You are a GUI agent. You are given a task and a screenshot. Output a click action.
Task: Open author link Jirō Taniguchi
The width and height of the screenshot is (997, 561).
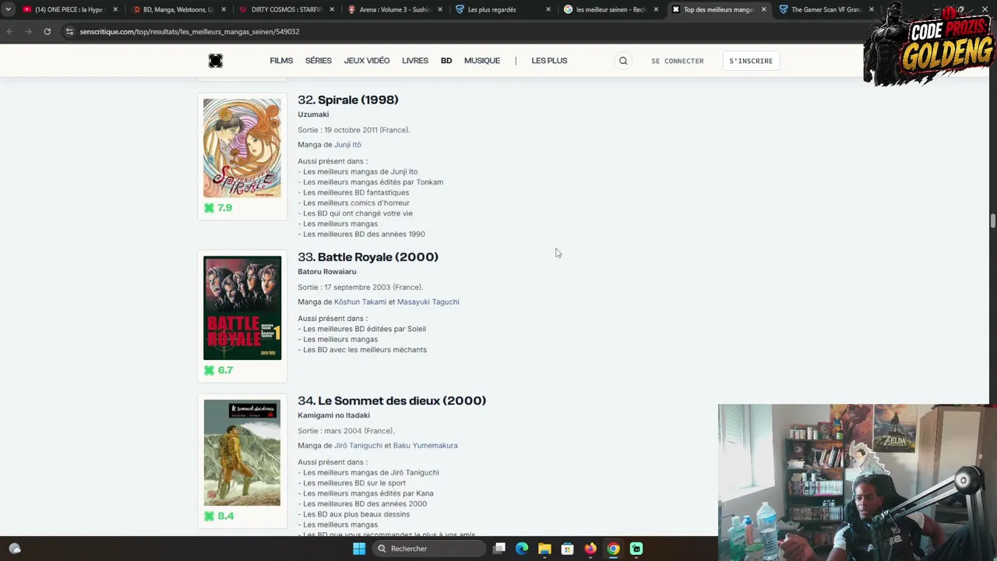(x=358, y=446)
